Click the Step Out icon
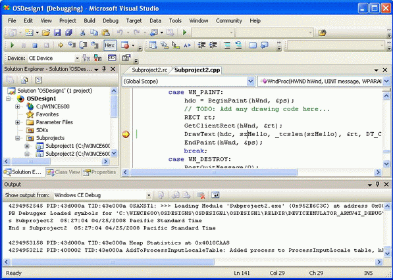 [x=94, y=45]
